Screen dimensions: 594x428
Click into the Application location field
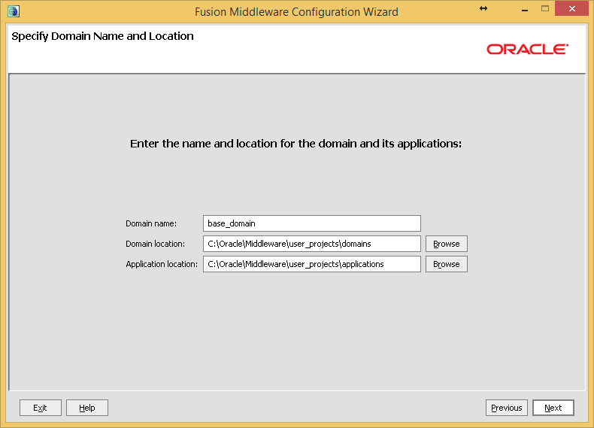pos(312,264)
